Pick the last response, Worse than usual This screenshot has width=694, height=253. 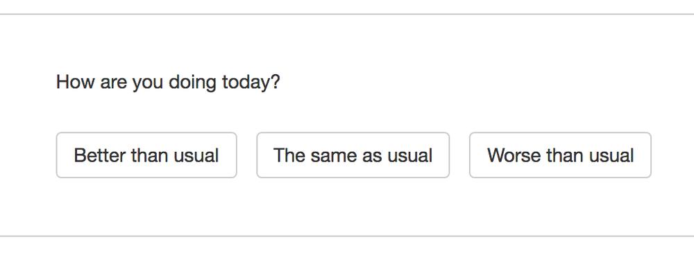click(560, 155)
